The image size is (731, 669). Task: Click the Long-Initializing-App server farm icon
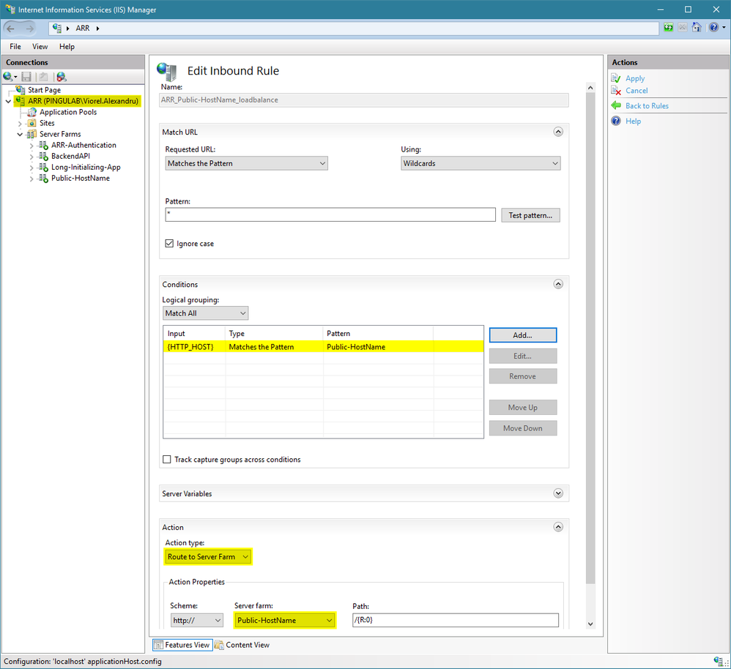pos(43,167)
